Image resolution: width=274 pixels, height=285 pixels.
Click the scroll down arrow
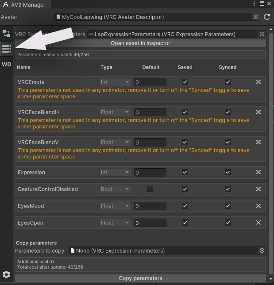(x=271, y=279)
